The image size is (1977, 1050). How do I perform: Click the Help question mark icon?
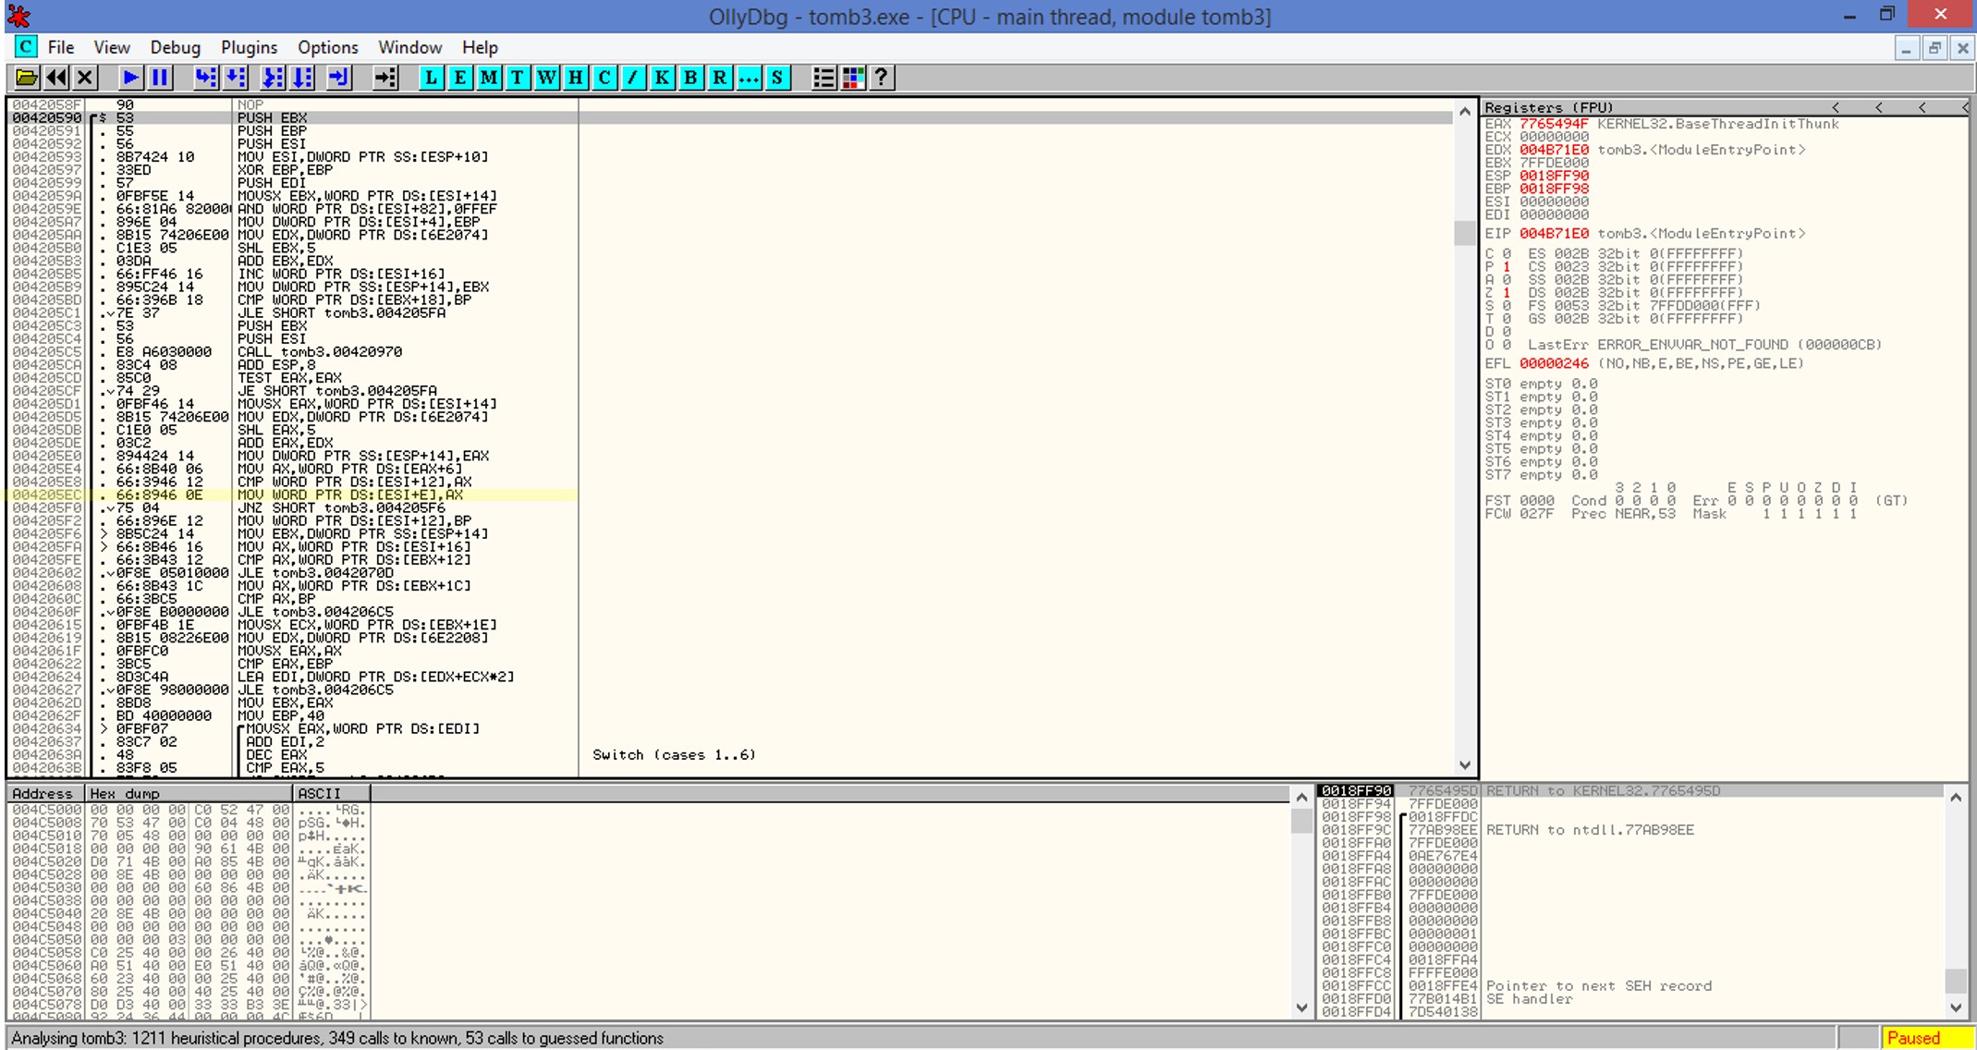click(882, 78)
